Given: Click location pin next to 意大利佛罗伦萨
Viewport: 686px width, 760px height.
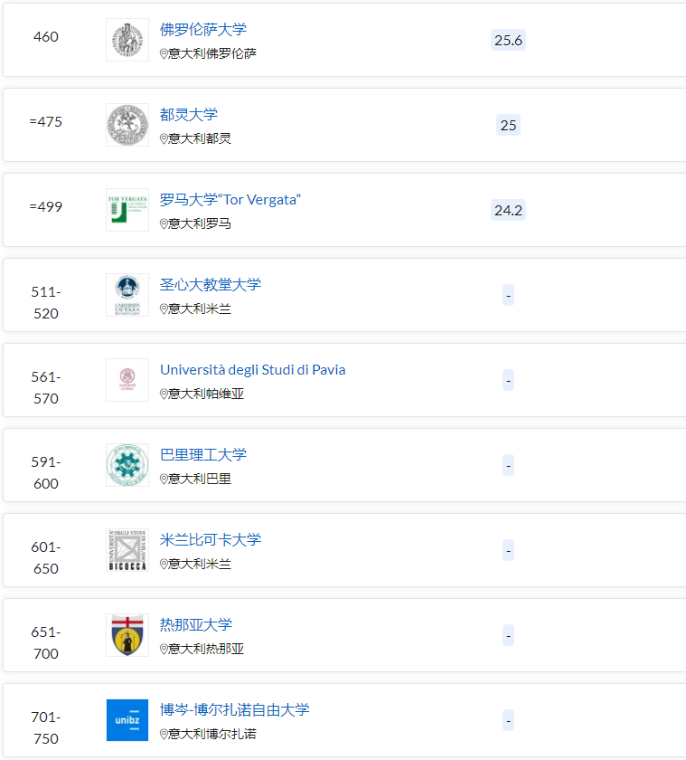Looking at the screenshot, I should coord(164,53).
